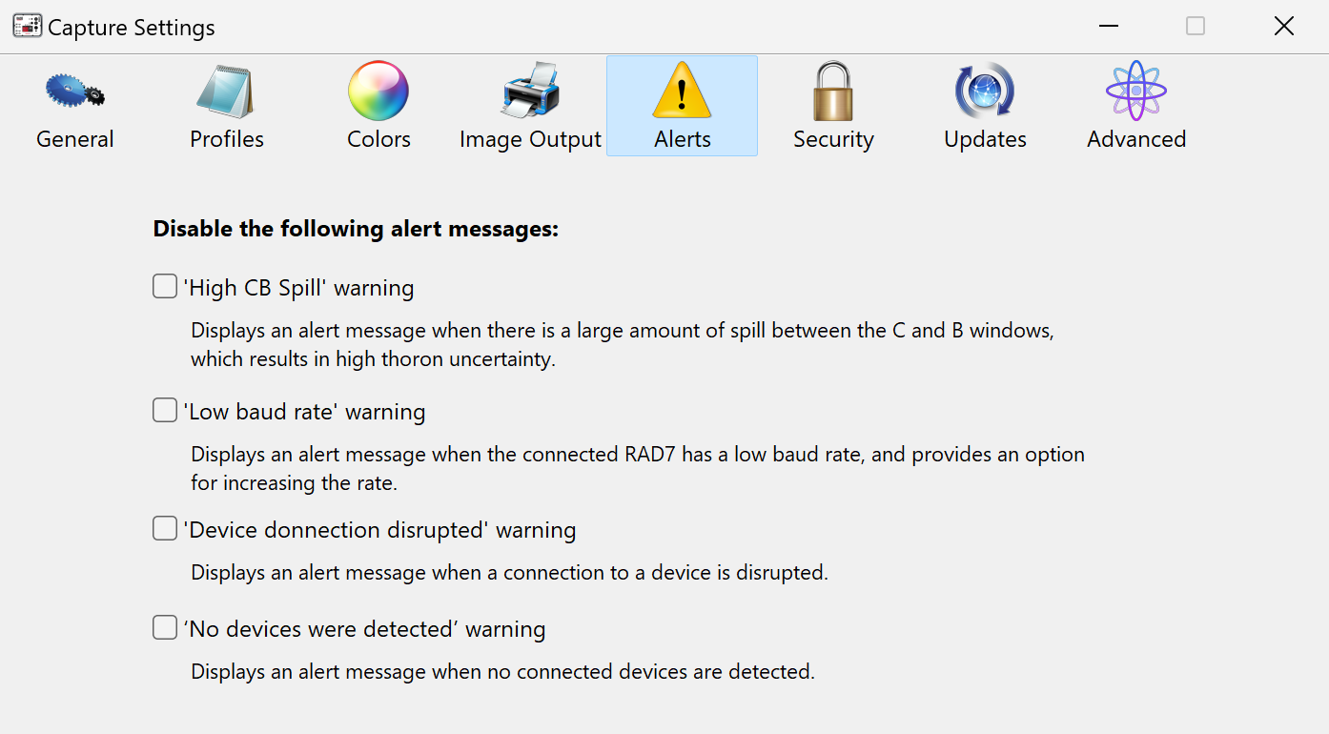Open the Security padlock icon

coord(833,92)
